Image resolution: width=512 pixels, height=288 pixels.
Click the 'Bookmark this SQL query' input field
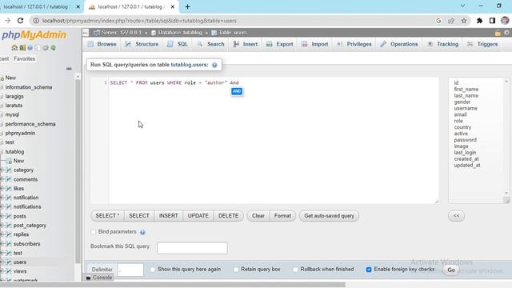coord(192,248)
